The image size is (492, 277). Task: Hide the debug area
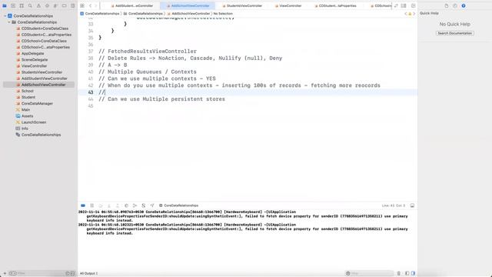412,205
